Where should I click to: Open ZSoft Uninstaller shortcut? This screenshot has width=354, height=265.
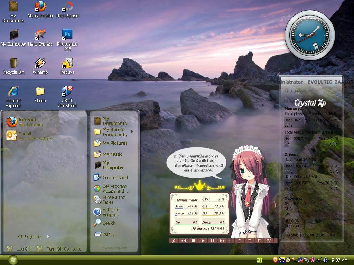coord(67,97)
